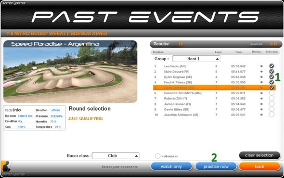This screenshot has height=178, width=284.
Task: Click the arrow on the Heat 1 selector
Action: click(x=217, y=59)
